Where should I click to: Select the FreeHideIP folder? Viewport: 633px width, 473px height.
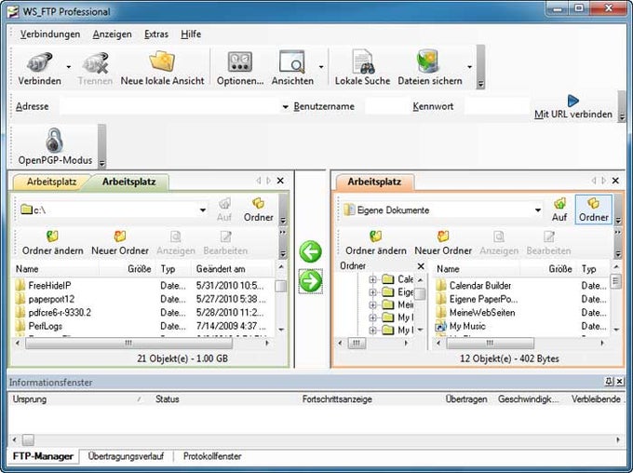click(x=49, y=286)
